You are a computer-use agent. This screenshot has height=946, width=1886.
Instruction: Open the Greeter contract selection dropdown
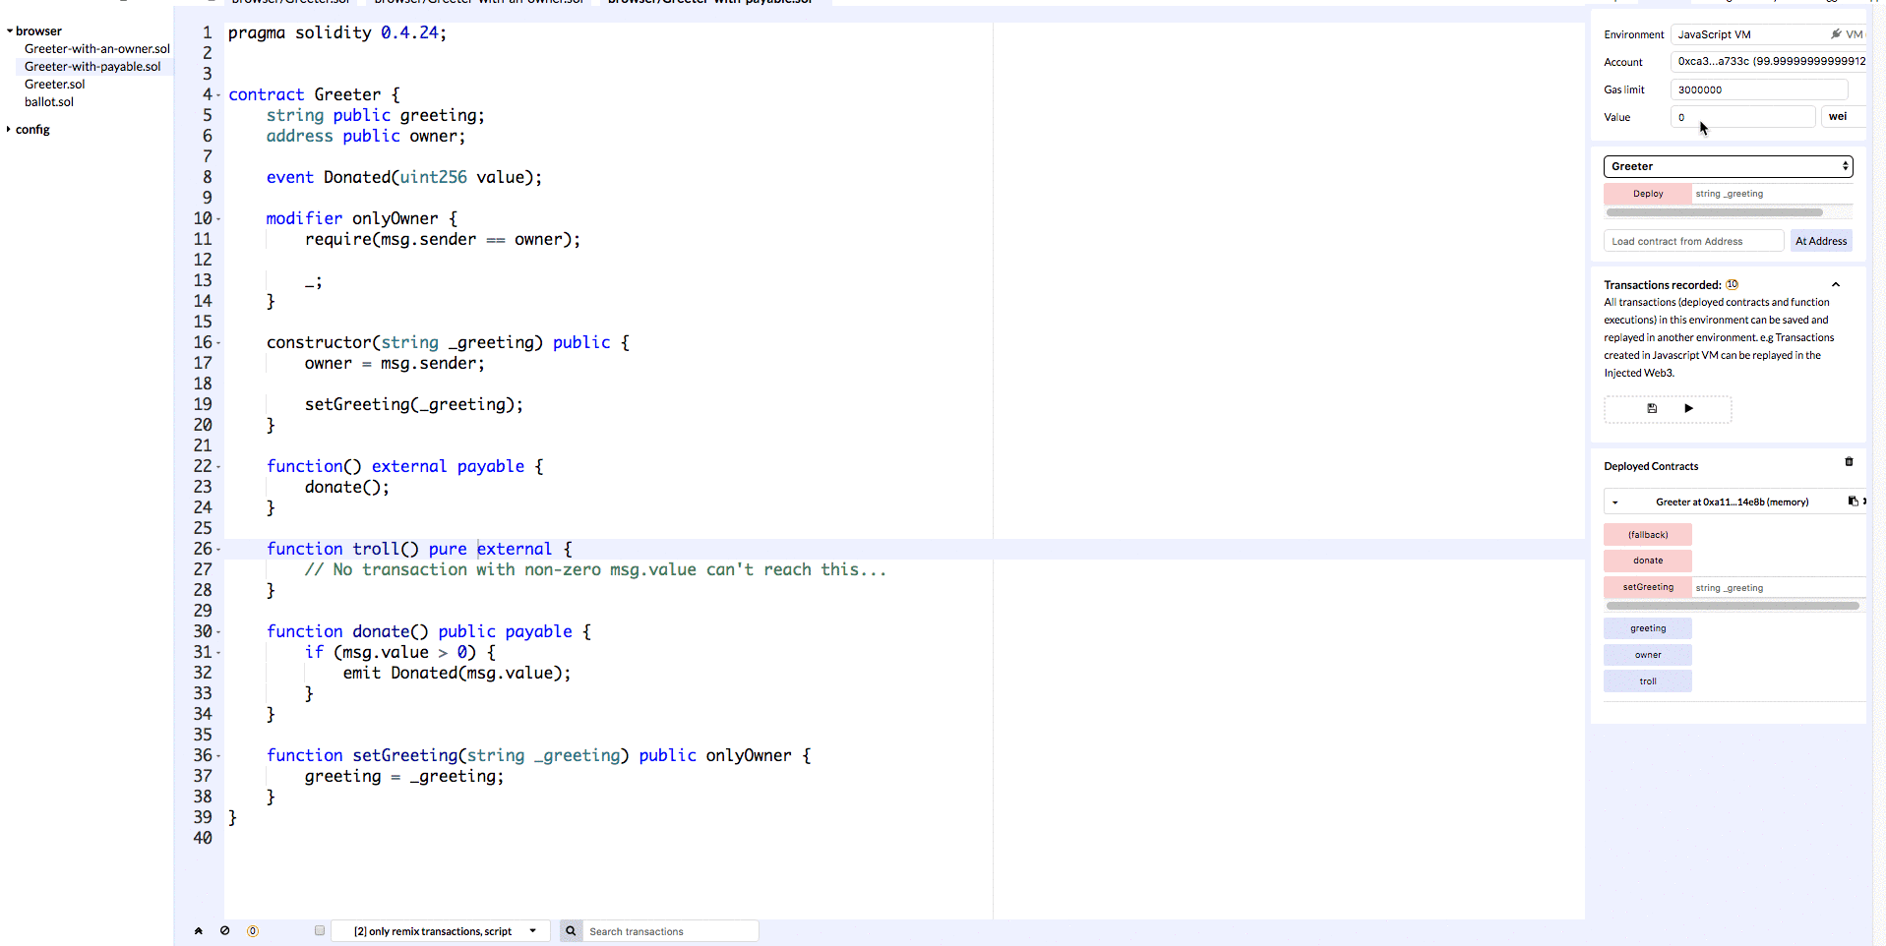1728,166
